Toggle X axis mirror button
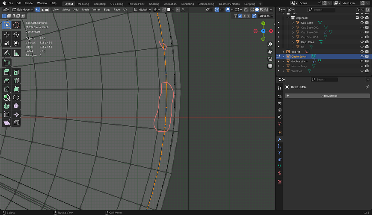Image resolution: width=372 pixels, height=215 pixels. coord(240,16)
